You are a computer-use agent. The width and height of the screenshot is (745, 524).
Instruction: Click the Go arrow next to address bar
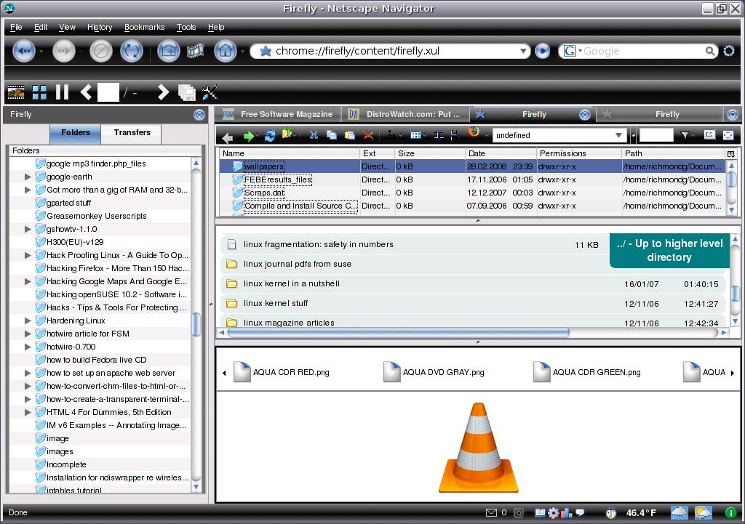click(543, 51)
